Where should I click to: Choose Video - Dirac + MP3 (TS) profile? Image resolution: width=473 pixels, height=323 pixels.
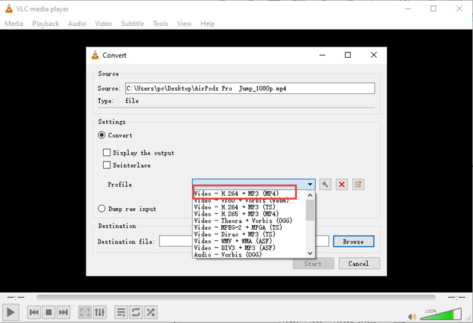pyautogui.click(x=235, y=234)
